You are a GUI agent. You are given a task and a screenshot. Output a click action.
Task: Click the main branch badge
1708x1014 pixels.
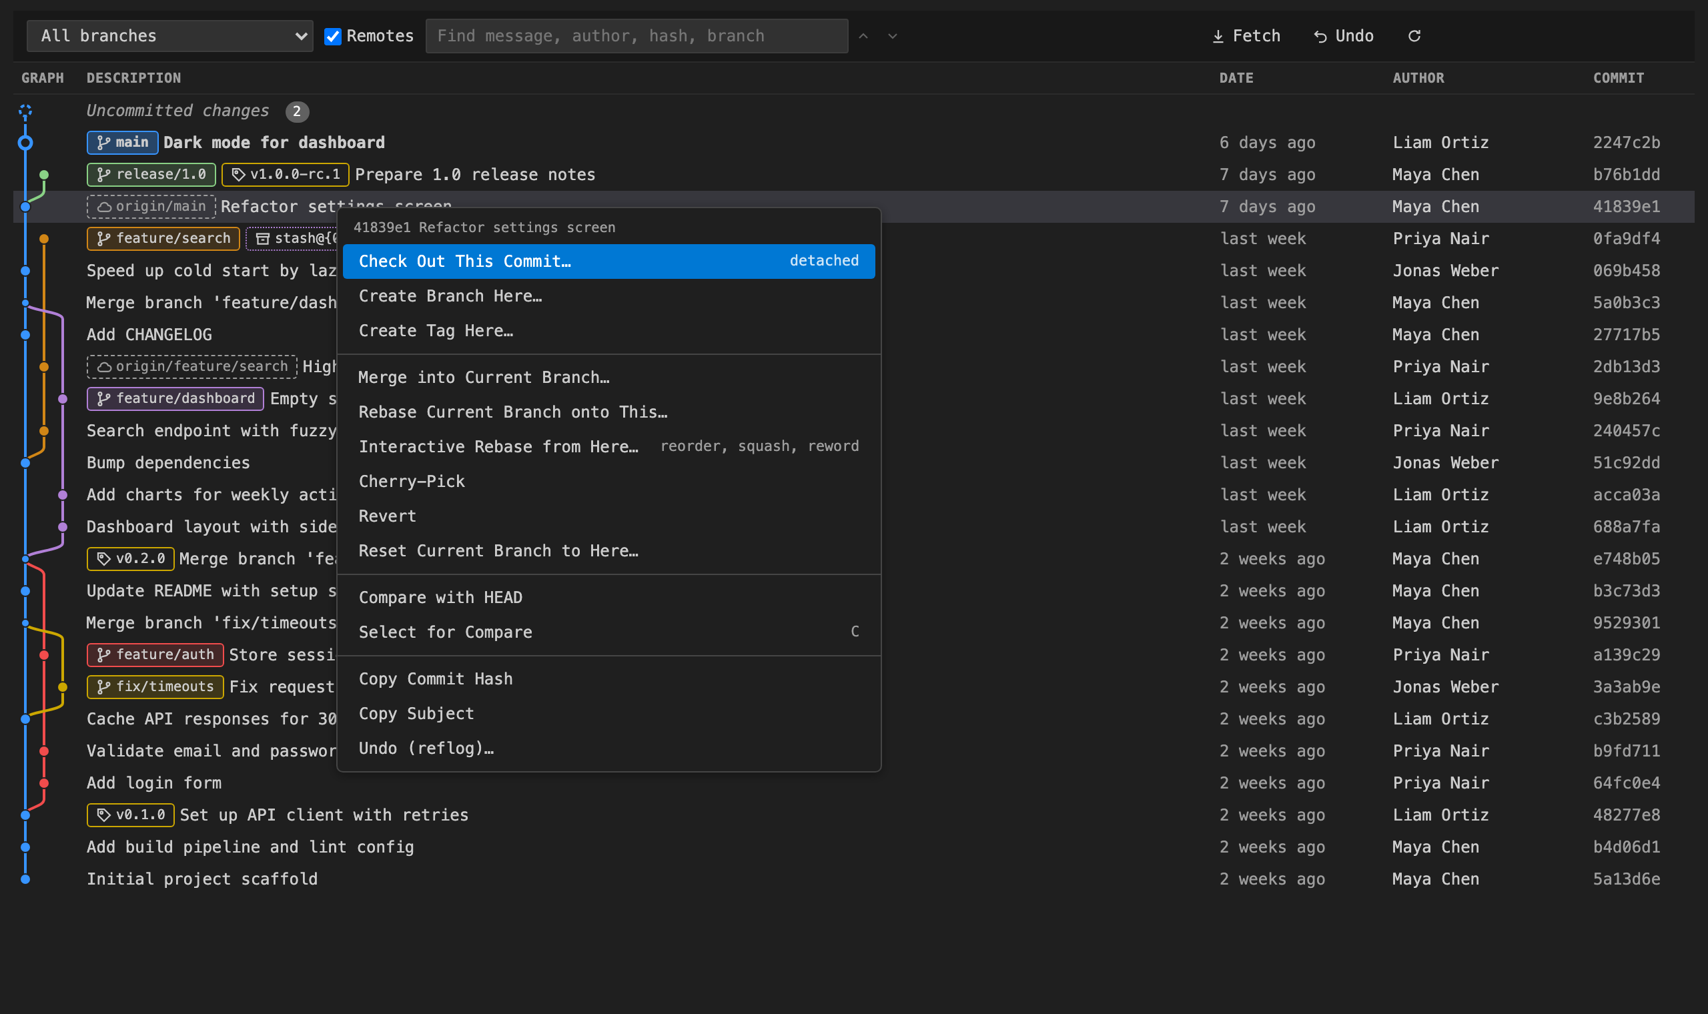point(122,143)
